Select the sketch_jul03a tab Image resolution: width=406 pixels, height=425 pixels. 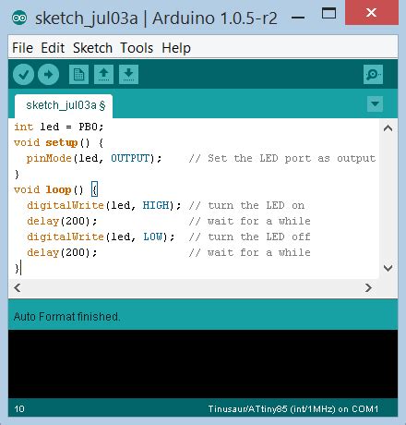[x=64, y=106]
